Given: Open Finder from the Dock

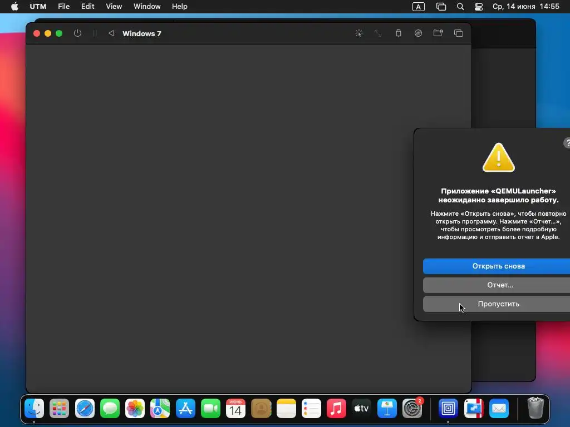Looking at the screenshot, I should click(x=34, y=409).
